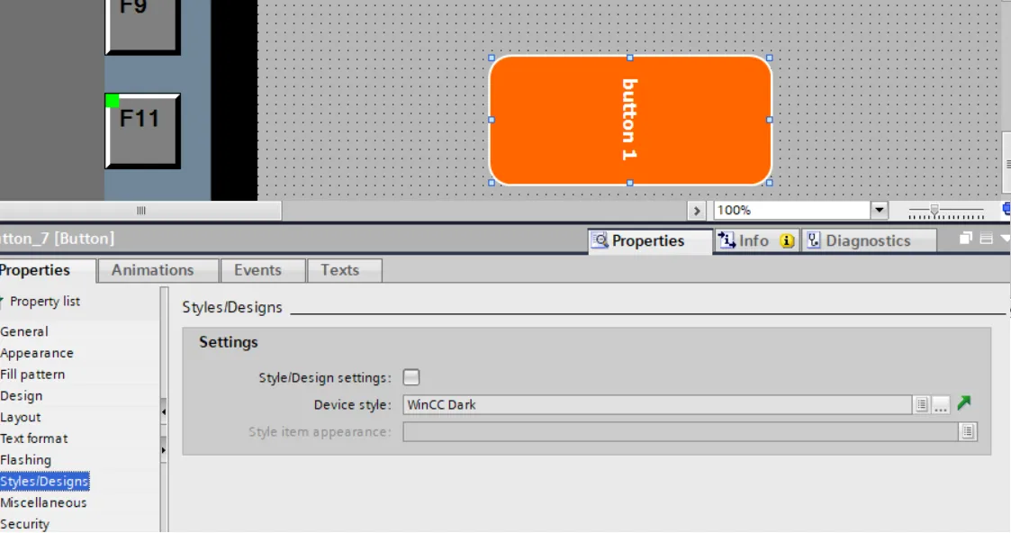1011x533 pixels.
Task: Click the F11 function key button
Action: (142, 131)
